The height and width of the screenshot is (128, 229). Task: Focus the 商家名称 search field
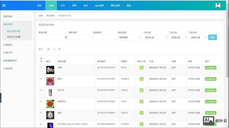click(x=80, y=37)
